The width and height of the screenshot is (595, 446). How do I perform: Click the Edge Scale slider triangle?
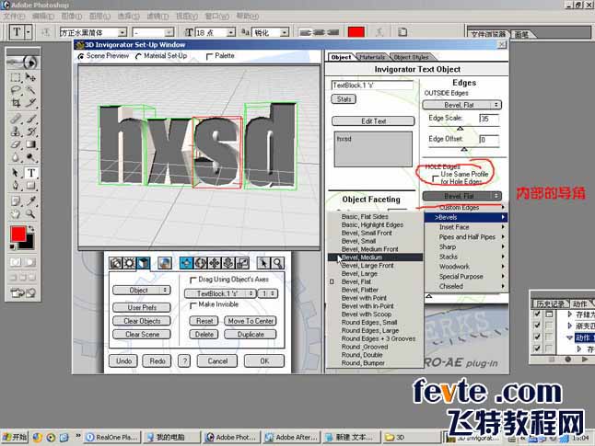pyautogui.click(x=460, y=129)
